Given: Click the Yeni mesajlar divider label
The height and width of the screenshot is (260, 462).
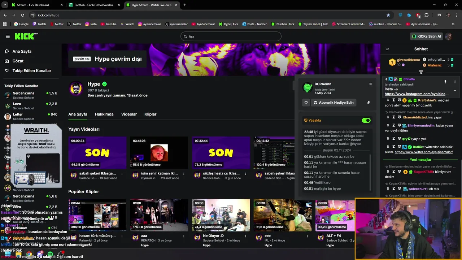Looking at the screenshot, I should [x=421, y=160].
